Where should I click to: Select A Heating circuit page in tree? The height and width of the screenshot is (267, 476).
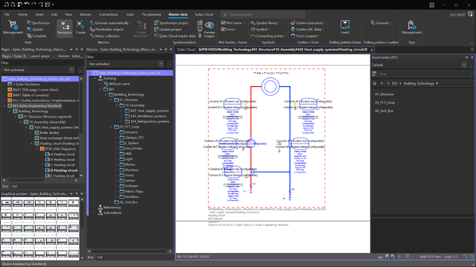click(x=60, y=154)
